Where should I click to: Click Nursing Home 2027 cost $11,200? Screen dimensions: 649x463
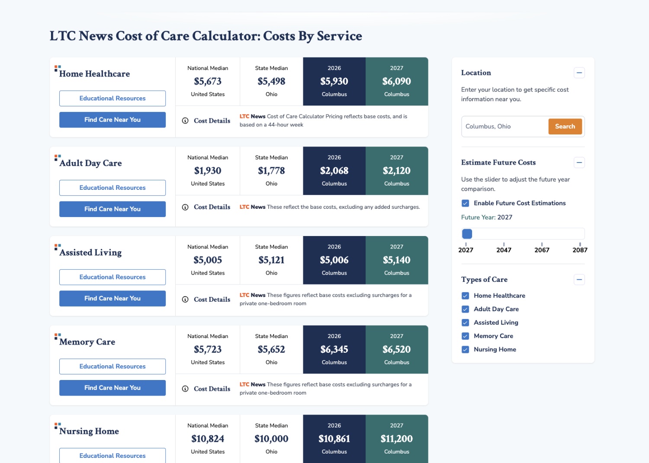coord(397,439)
